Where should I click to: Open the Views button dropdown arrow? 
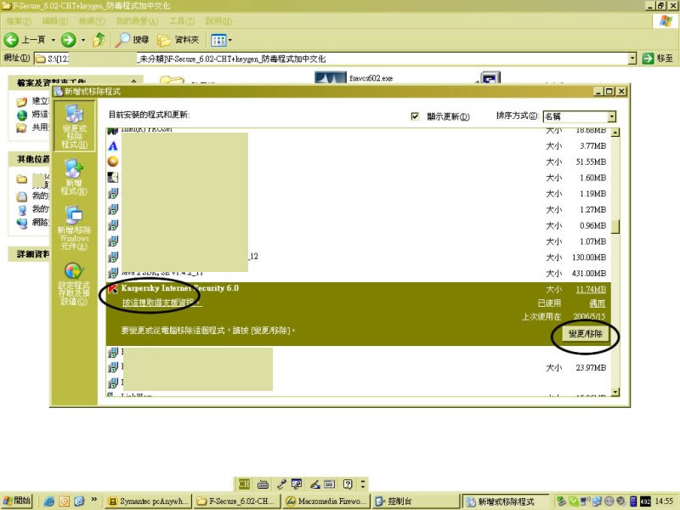229,40
